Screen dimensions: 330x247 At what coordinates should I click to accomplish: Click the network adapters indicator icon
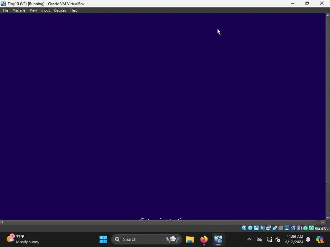pos(268,228)
